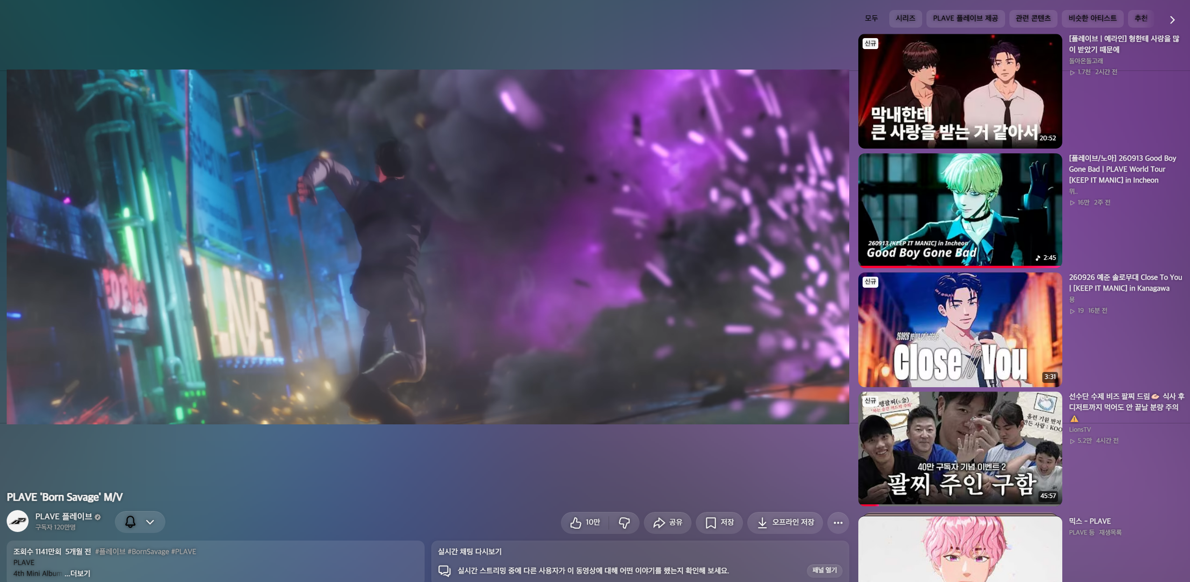Open PLAVE 플레이브 channel name link

pos(64,516)
